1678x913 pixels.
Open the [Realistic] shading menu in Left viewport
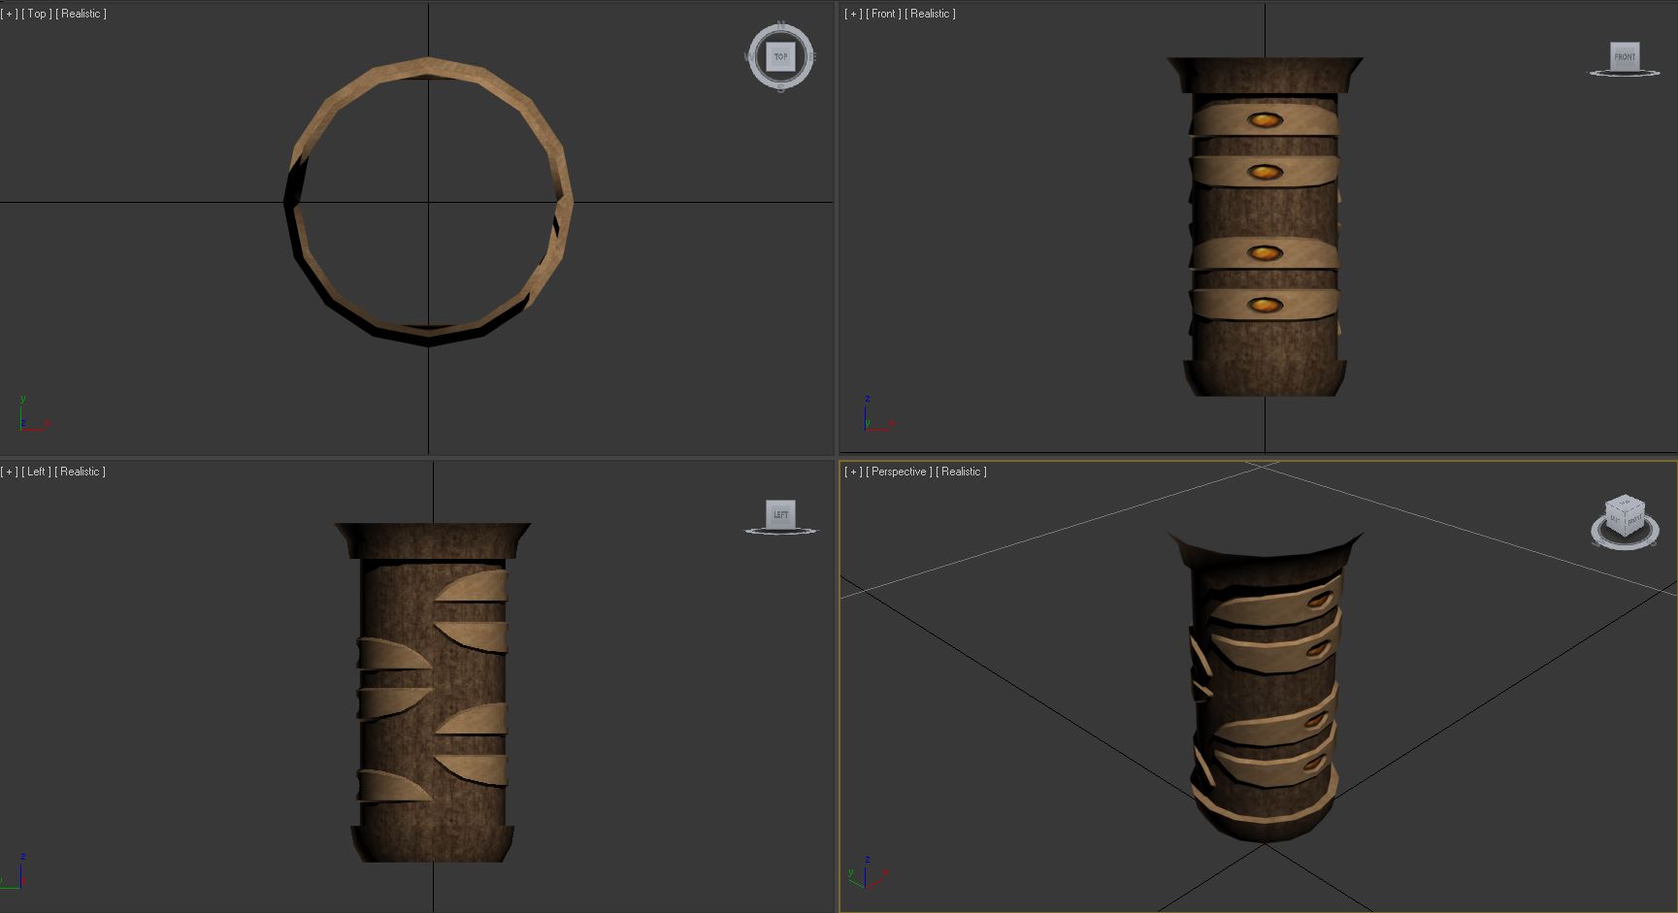tap(81, 472)
